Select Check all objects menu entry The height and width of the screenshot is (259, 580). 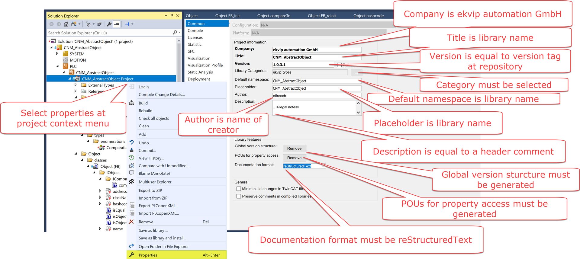click(x=154, y=118)
